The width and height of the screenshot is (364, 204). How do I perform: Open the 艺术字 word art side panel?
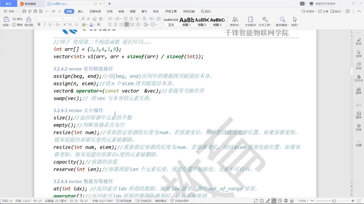click(x=359, y=78)
